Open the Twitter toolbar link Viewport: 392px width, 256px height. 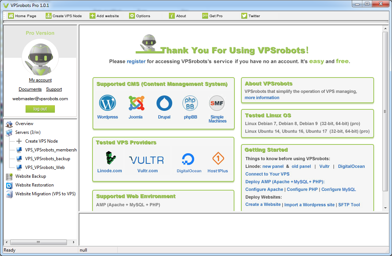pyautogui.click(x=251, y=16)
